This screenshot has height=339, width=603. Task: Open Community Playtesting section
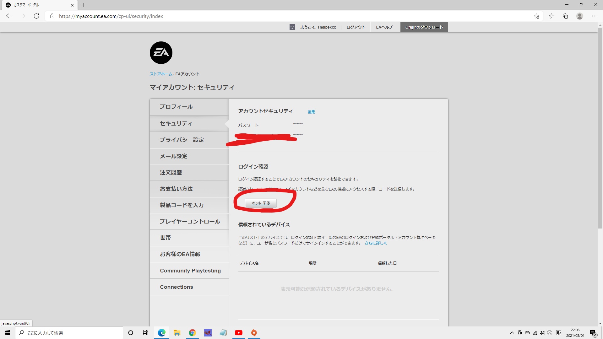coord(189,271)
